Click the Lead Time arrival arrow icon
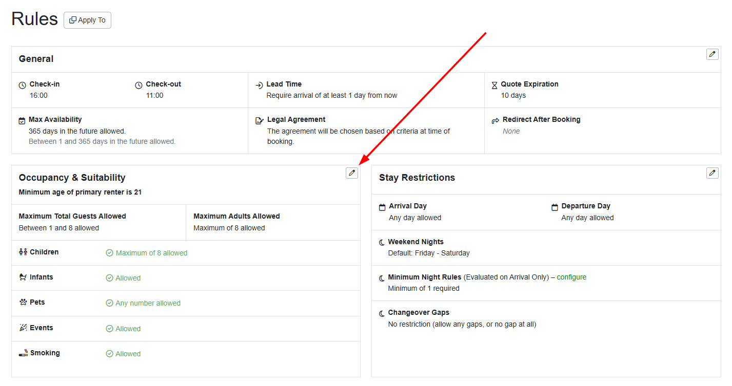The height and width of the screenshot is (386, 732). pyautogui.click(x=258, y=84)
